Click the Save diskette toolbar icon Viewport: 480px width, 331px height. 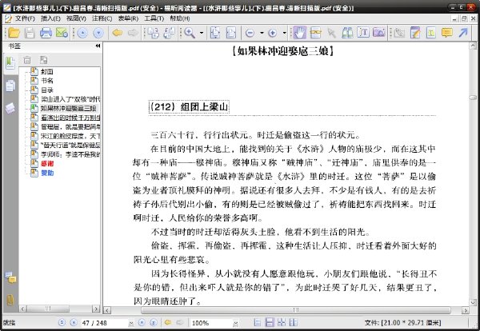click(30, 33)
